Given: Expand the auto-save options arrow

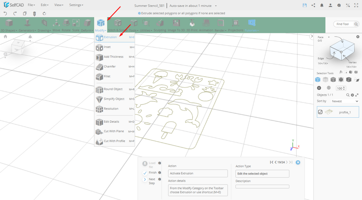Looking at the screenshot, I should (x=216, y=6).
